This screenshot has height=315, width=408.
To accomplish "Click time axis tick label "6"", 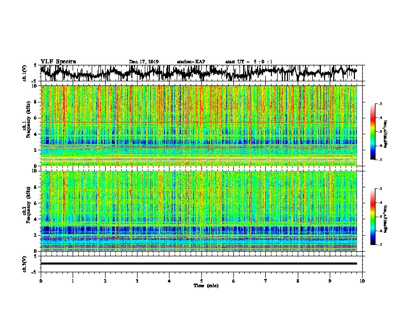I will tap(234, 281).
